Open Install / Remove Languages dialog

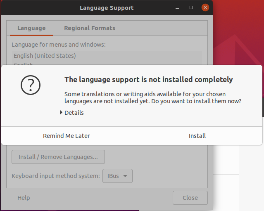(58, 157)
